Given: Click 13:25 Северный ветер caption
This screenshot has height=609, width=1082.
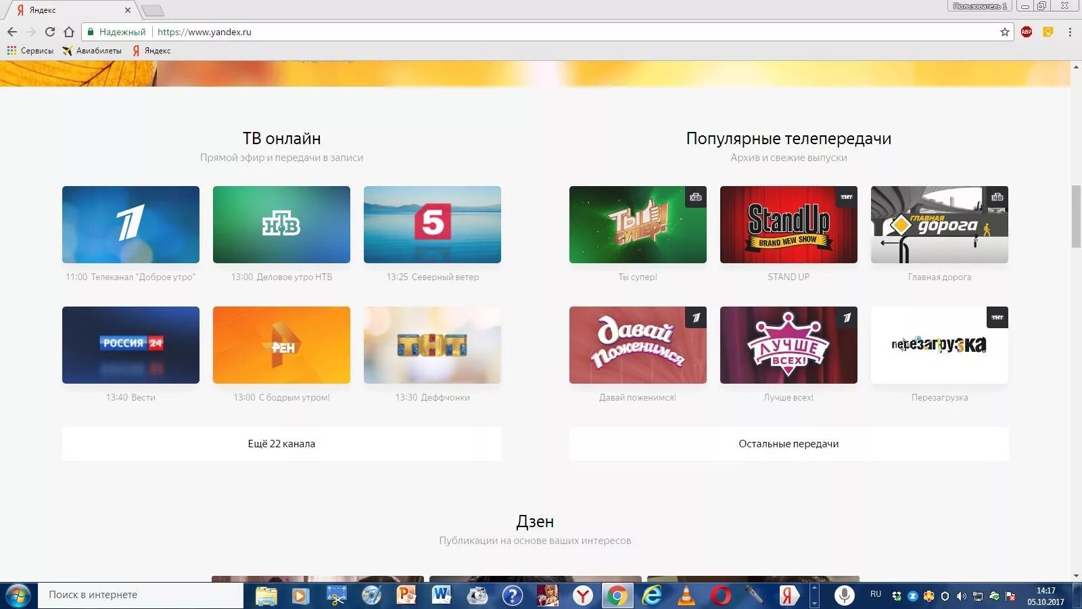Looking at the screenshot, I should [x=432, y=277].
